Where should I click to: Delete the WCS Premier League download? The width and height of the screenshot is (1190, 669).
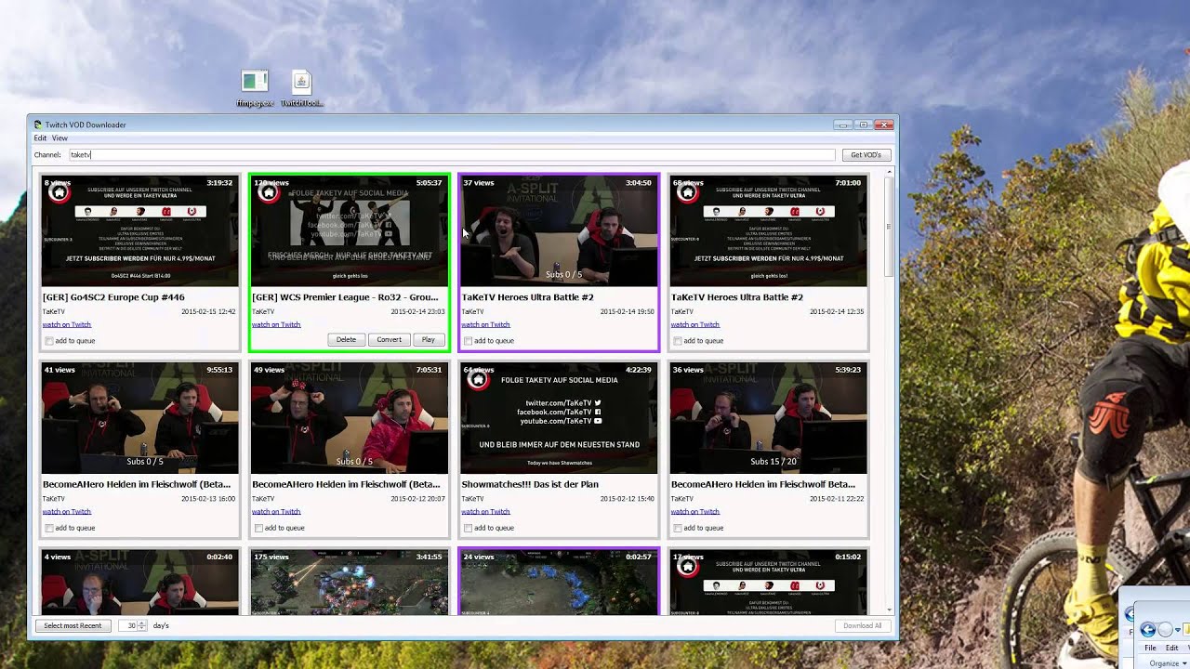point(346,340)
